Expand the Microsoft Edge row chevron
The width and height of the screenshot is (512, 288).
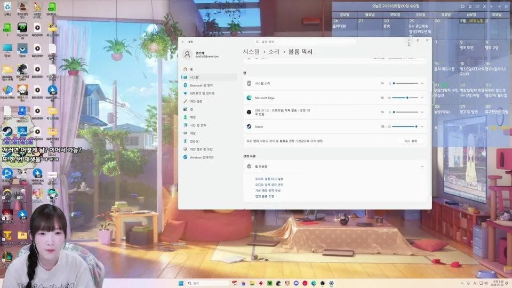click(x=422, y=98)
